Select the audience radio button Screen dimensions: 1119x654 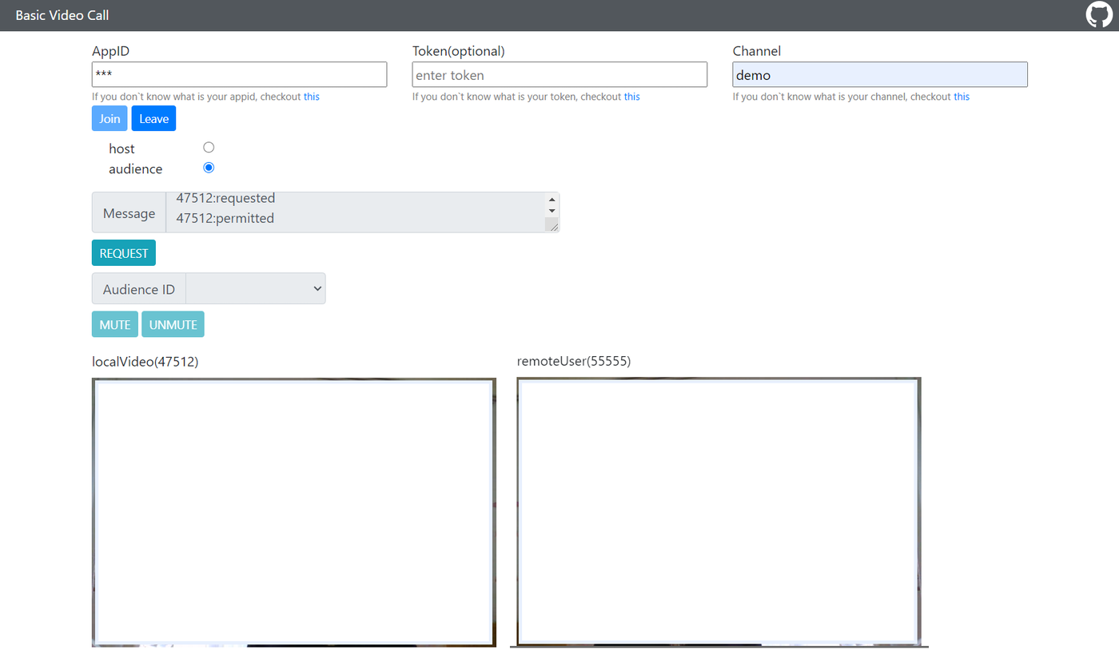coord(209,168)
